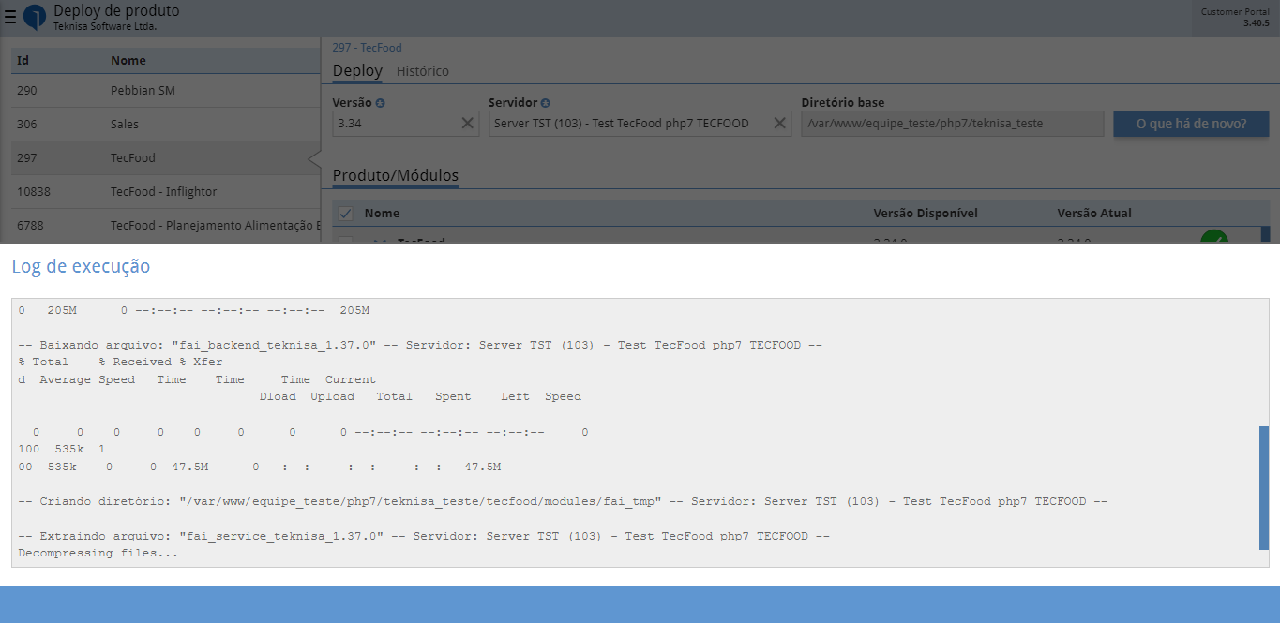Select the Sales product row
Screen dimensions: 1280x623
point(166,125)
